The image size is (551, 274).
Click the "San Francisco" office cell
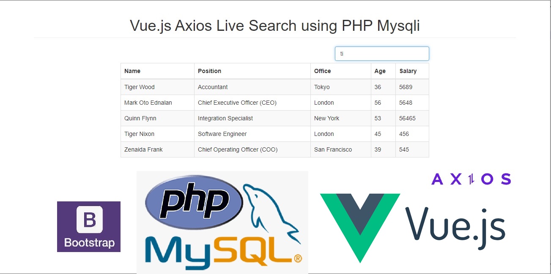(x=341, y=149)
